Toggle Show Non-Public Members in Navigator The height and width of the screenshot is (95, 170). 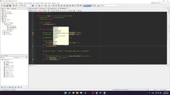tap(10, 87)
